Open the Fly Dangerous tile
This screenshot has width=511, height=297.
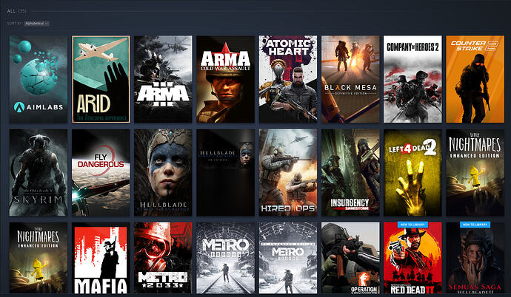tap(101, 172)
